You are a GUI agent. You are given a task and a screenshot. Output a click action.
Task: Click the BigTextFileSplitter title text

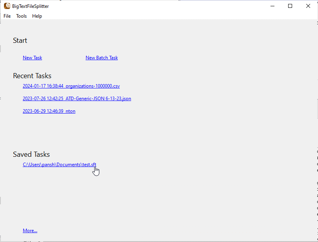click(x=31, y=6)
